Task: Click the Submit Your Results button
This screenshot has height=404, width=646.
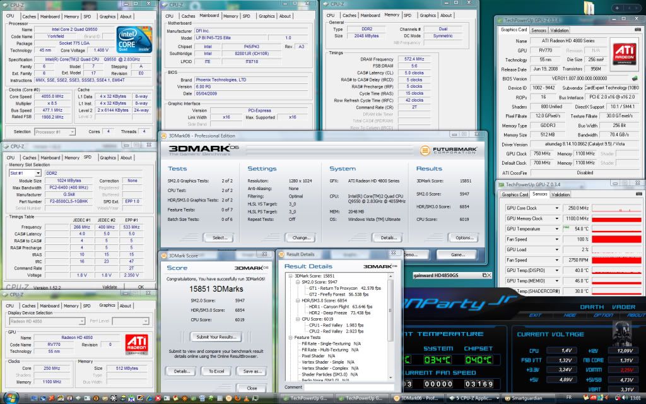Action: pyautogui.click(x=216, y=337)
